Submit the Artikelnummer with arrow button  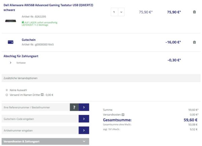click(84, 130)
